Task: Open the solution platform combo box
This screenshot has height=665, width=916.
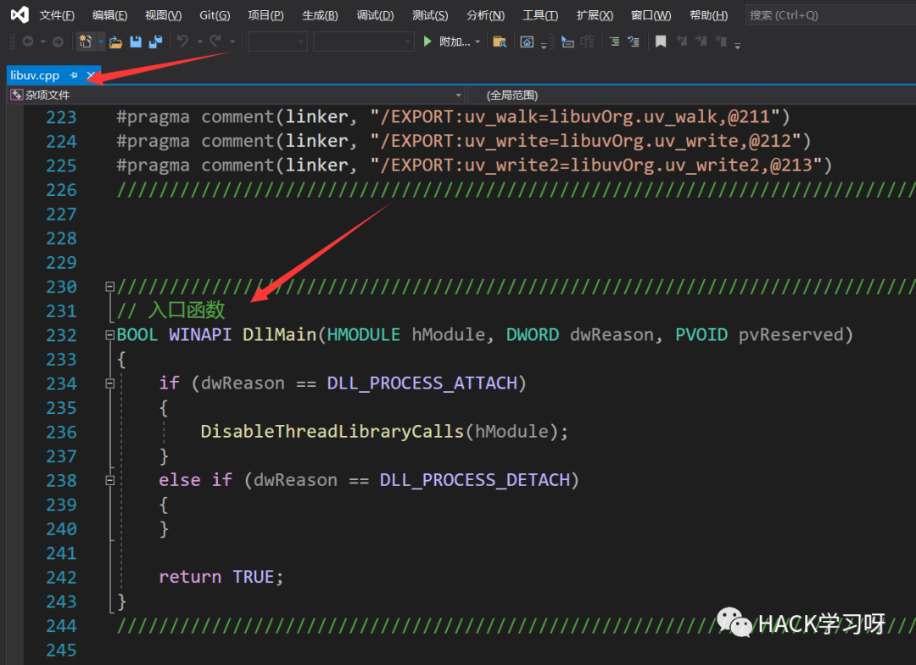Action: pos(363,42)
